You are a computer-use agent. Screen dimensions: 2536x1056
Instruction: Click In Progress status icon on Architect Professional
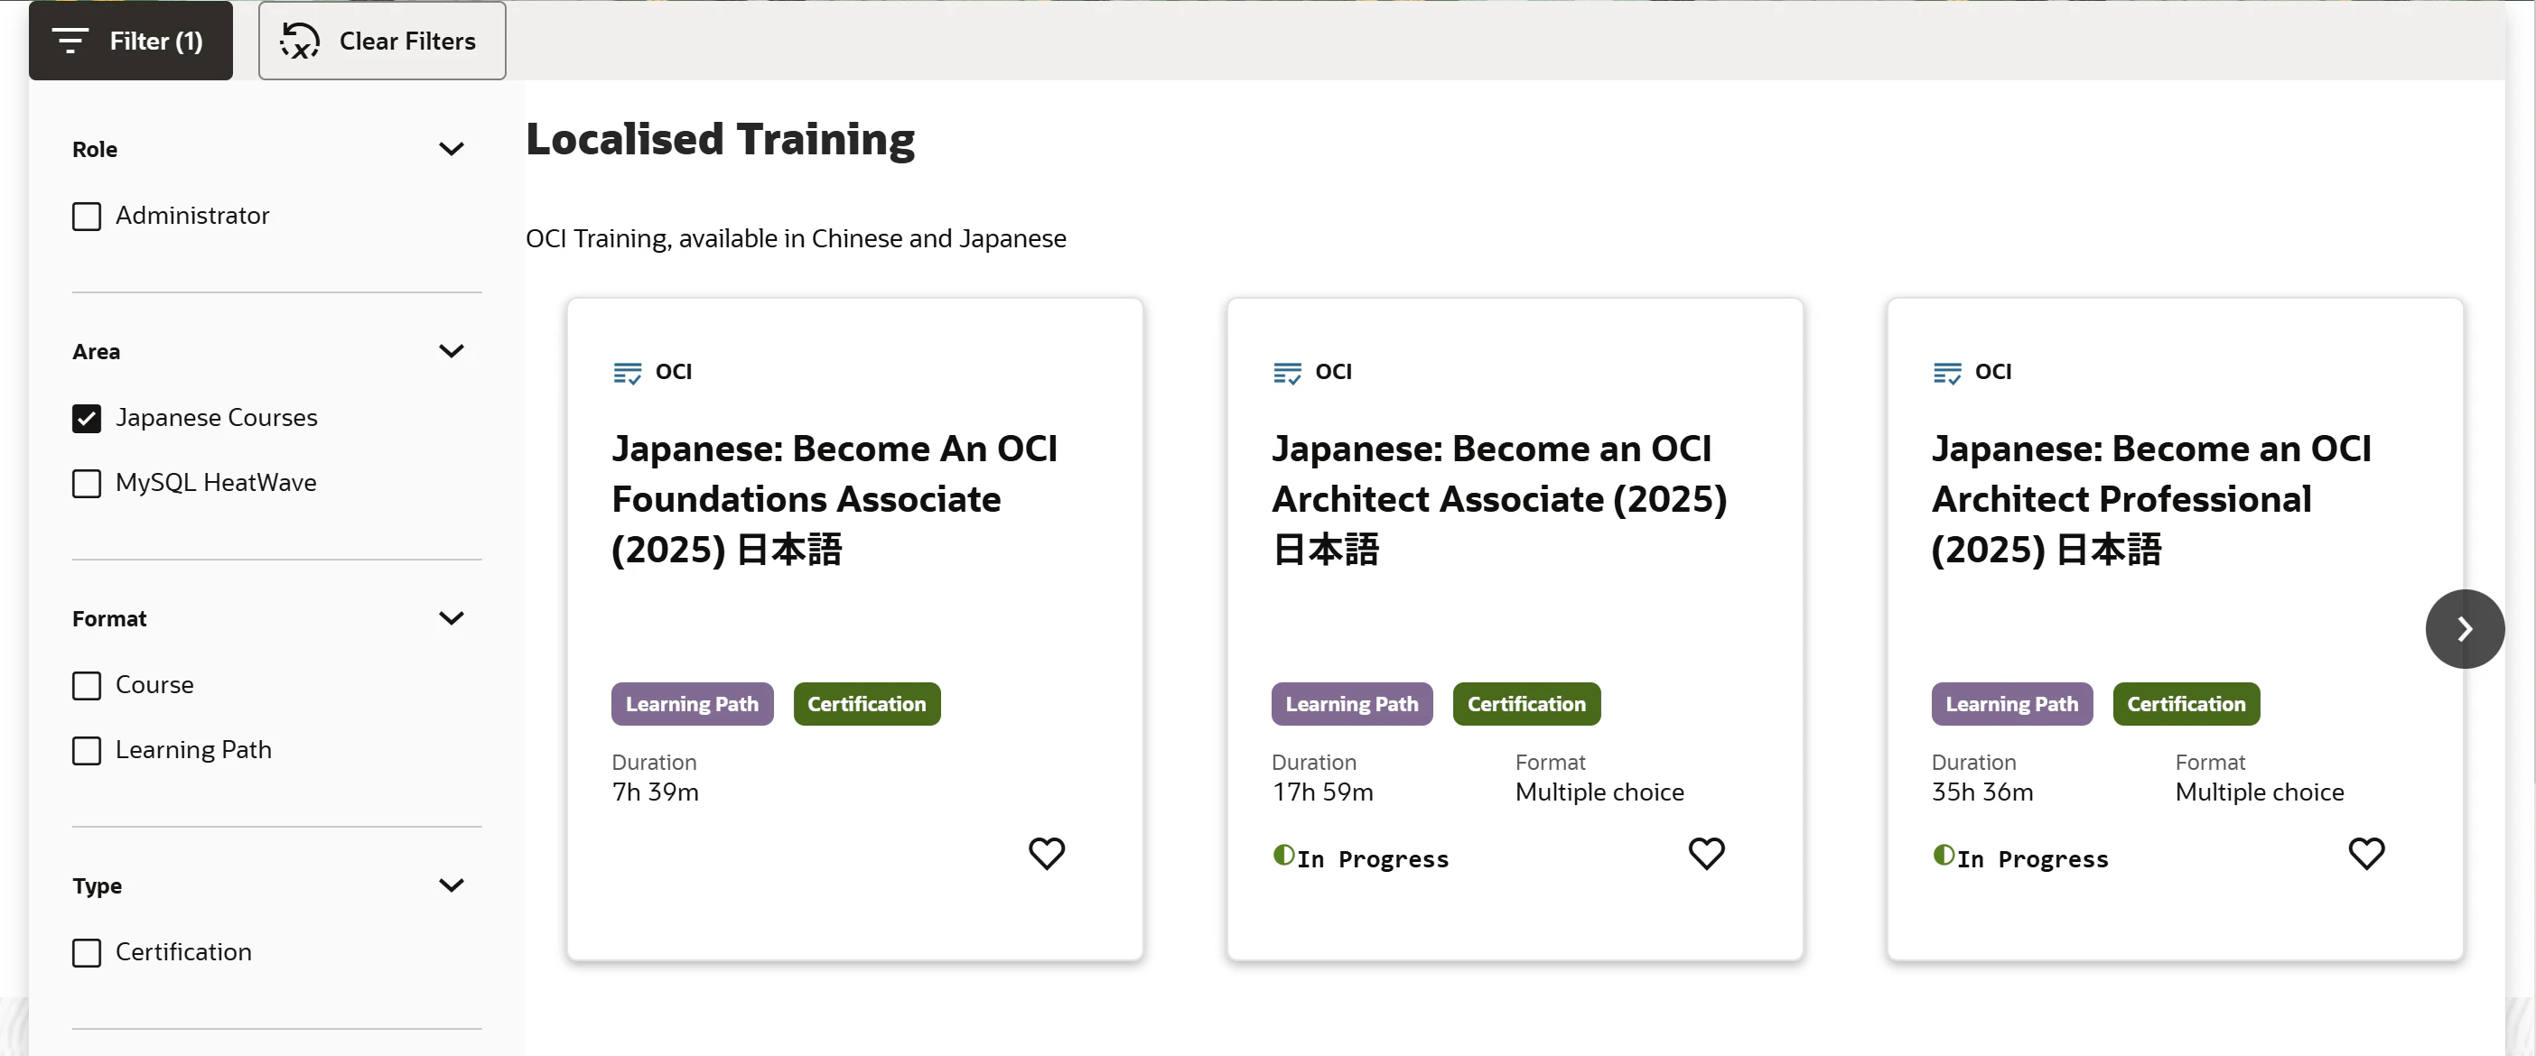[1944, 856]
